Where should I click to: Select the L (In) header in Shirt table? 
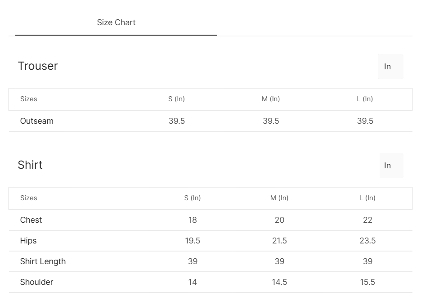click(367, 198)
